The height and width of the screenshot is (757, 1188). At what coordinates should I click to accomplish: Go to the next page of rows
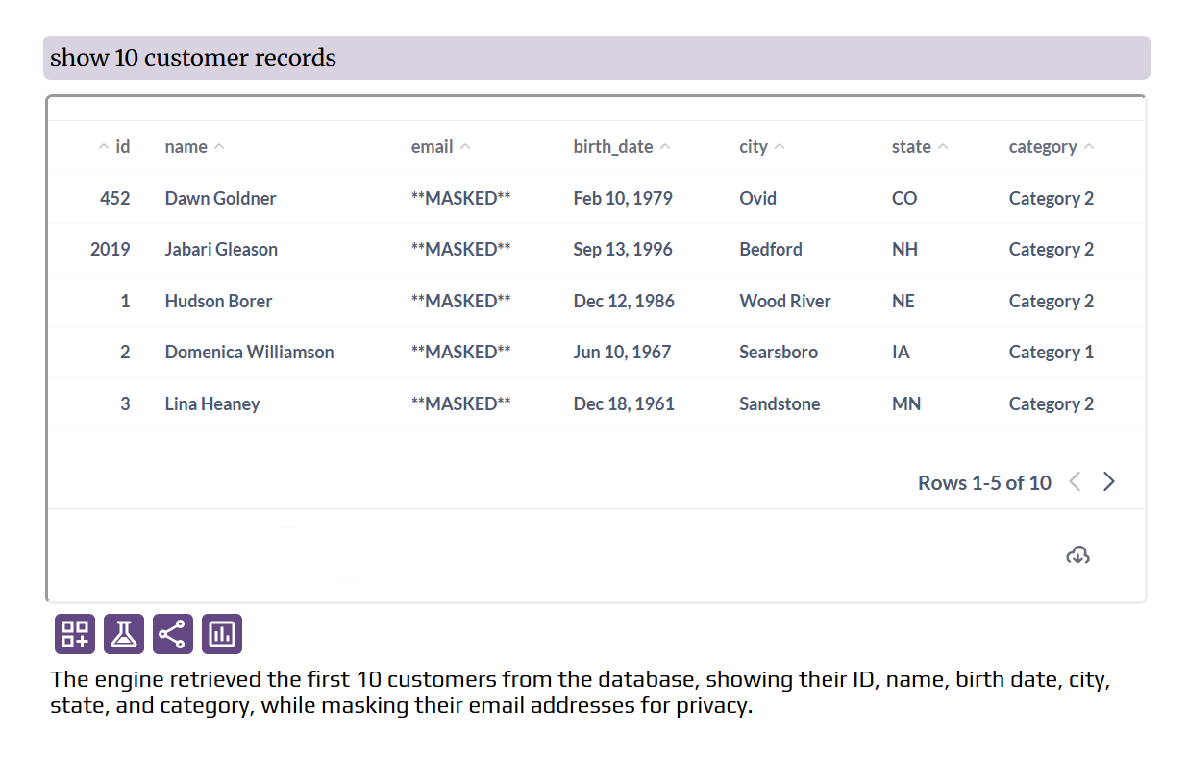(1108, 481)
